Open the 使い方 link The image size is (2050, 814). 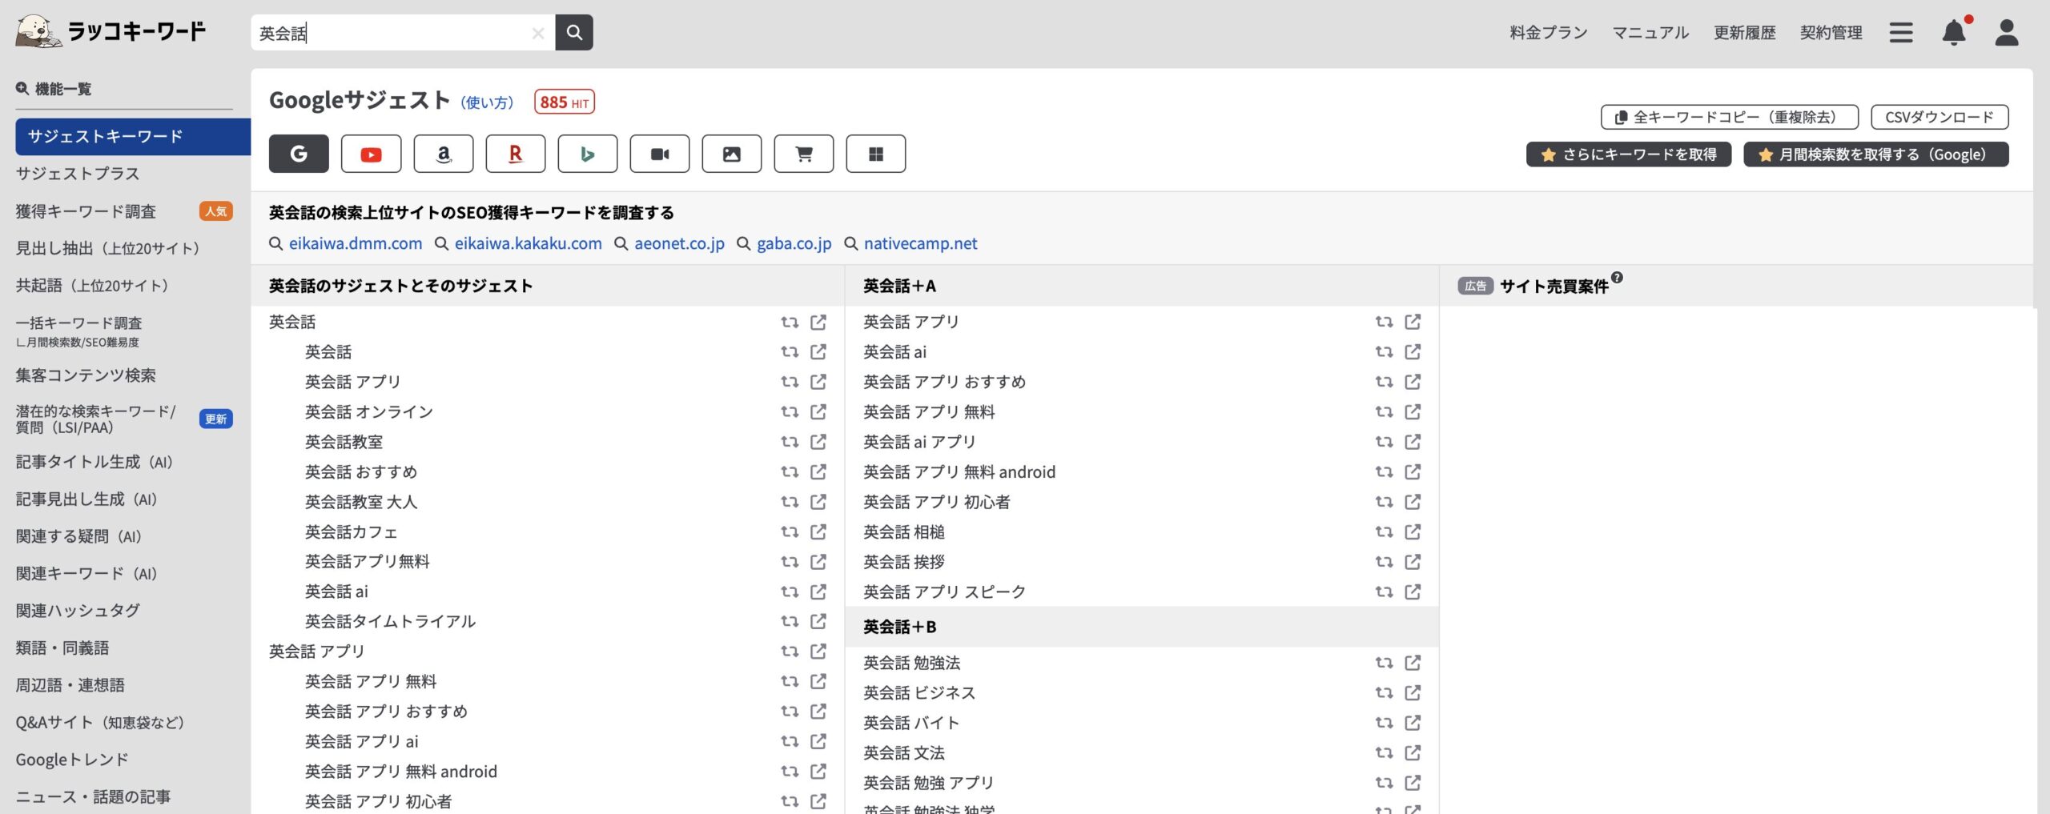[487, 102]
